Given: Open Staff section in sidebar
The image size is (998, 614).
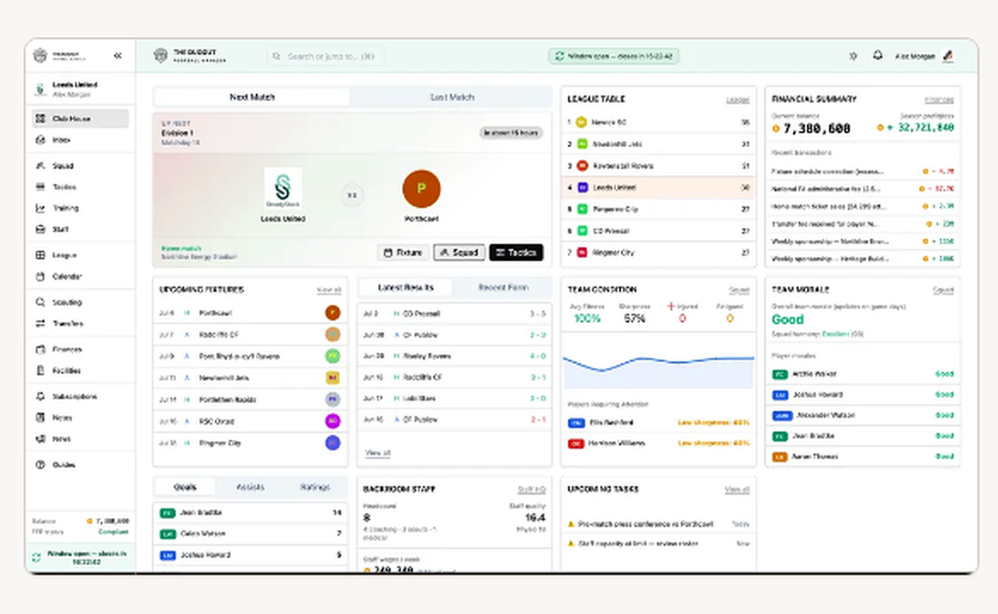Looking at the screenshot, I should (x=80, y=229).
